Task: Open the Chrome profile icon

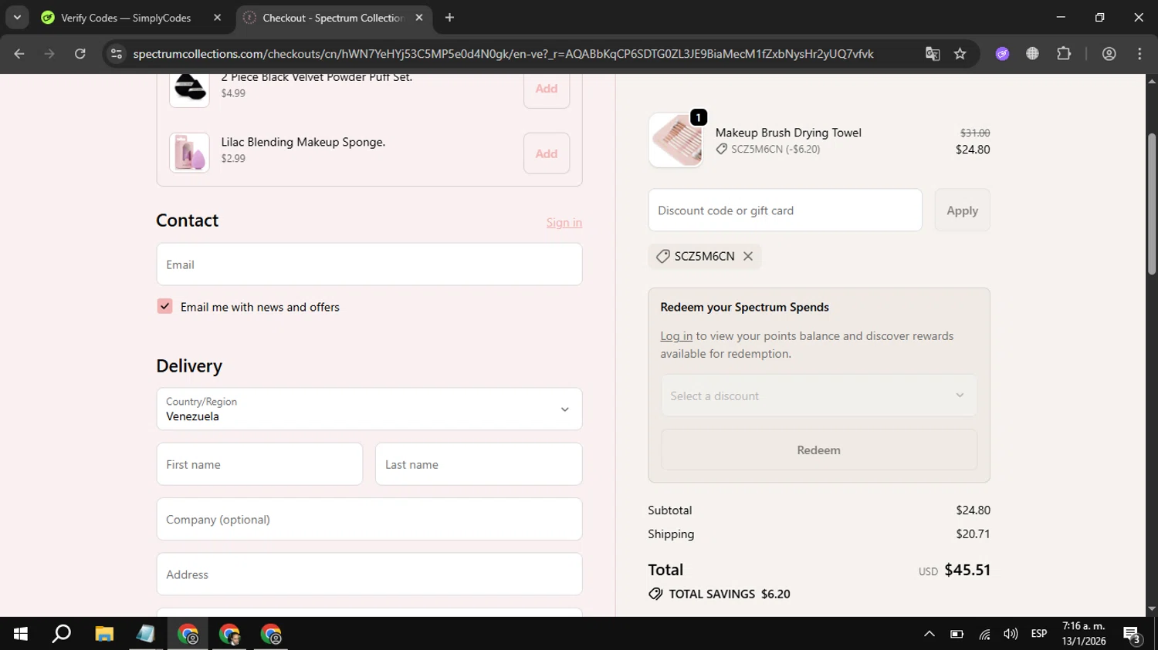Action: 1109,54
